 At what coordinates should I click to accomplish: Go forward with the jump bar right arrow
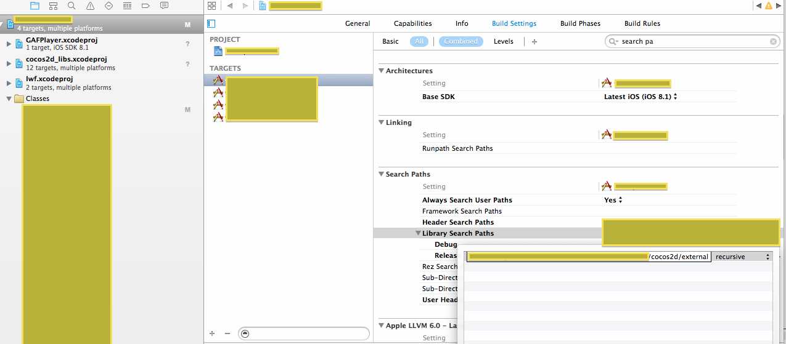click(x=245, y=6)
